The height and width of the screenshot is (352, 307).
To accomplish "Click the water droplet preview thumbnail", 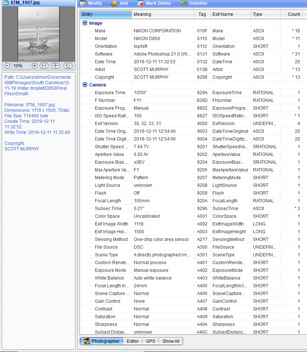I will coord(38,33).
